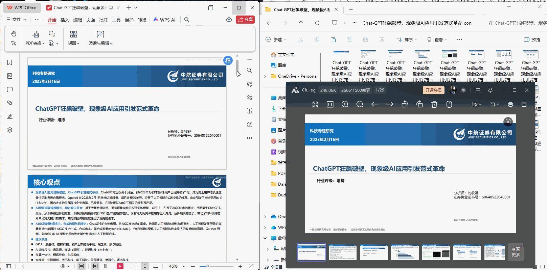Select the hand tool in WPS toolbar
The height and width of the screenshot is (270, 547).
(x=14, y=34)
